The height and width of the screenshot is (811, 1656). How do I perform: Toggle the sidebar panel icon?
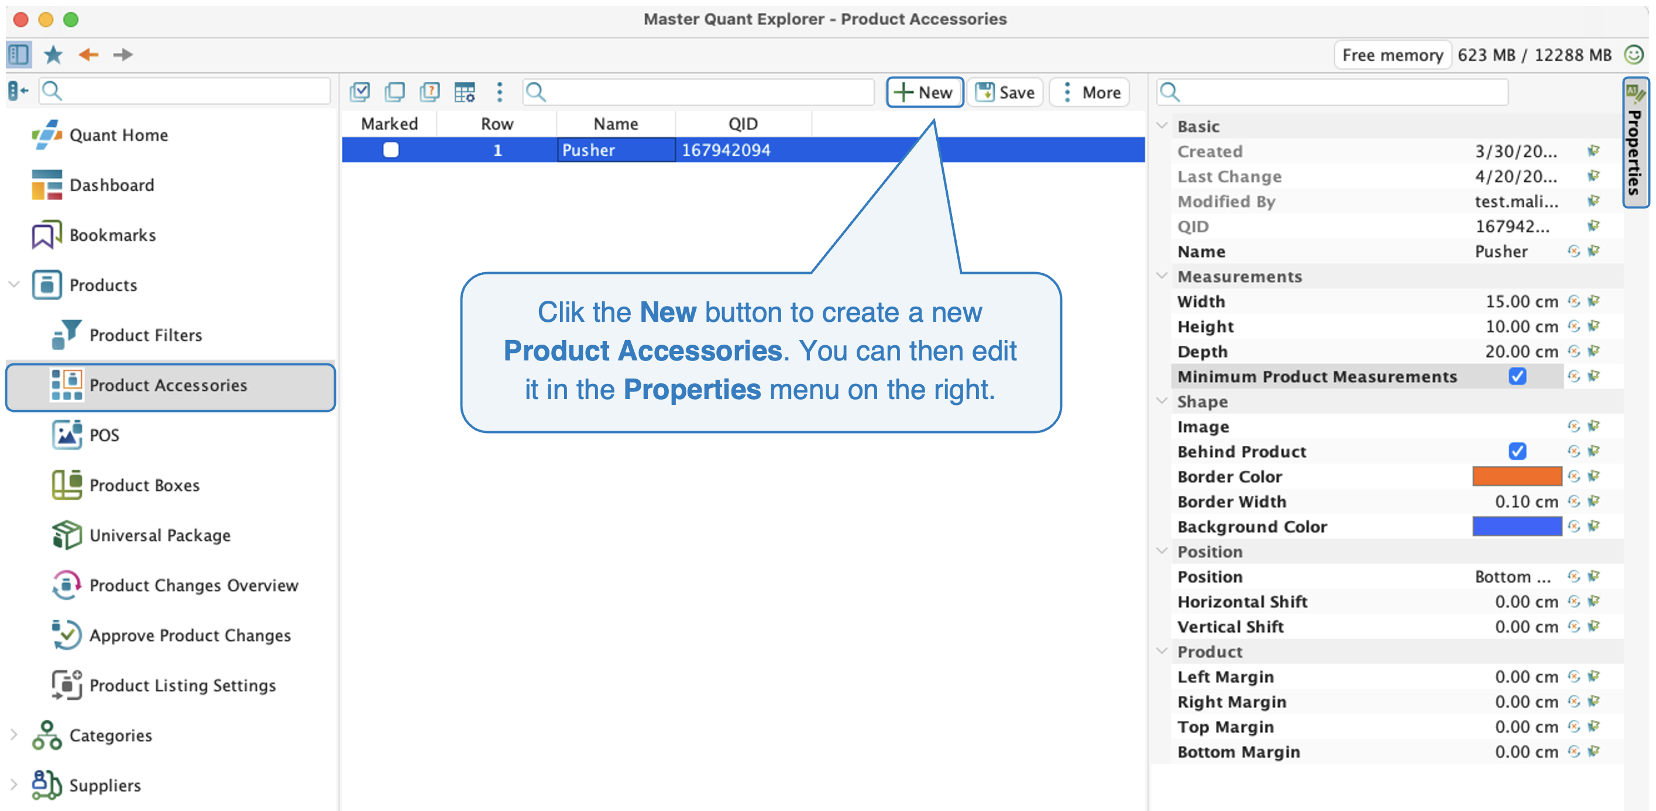[19, 54]
